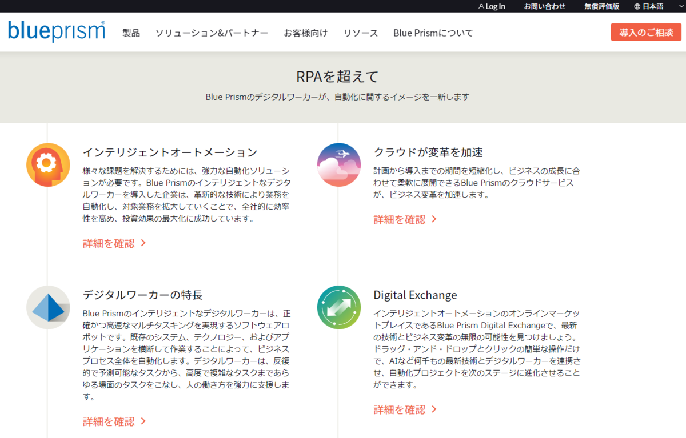Viewport: 686px width, 438px height.
Task: Click the インテリジェントオートメーション heading
Action: click(x=170, y=152)
